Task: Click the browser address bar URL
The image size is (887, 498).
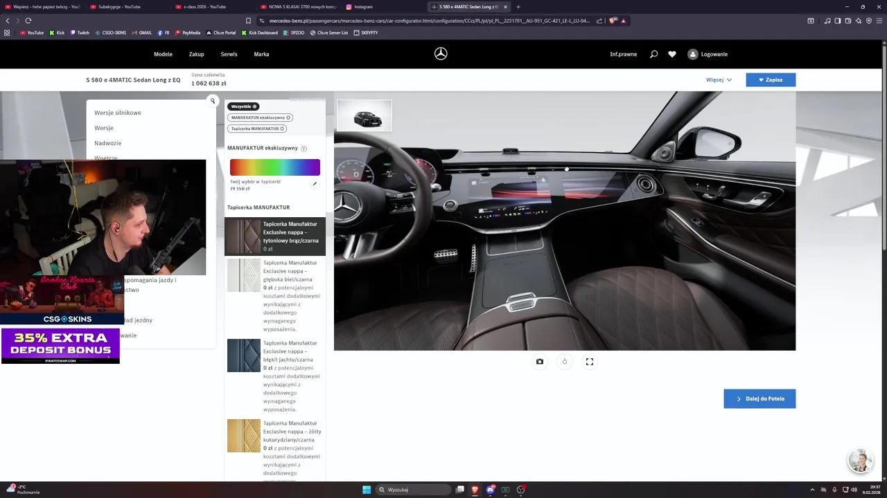Action: tap(430, 21)
